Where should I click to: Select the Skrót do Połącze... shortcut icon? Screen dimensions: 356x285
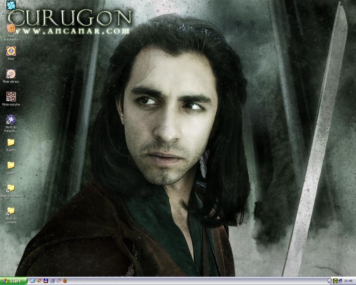pos(11,119)
